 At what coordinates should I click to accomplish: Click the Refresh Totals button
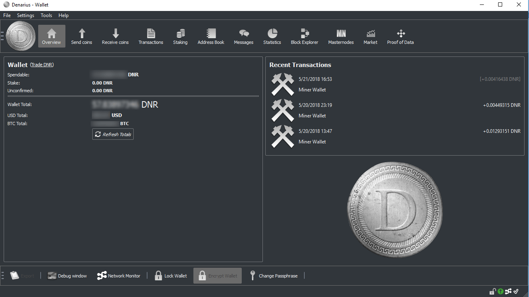[113, 134]
